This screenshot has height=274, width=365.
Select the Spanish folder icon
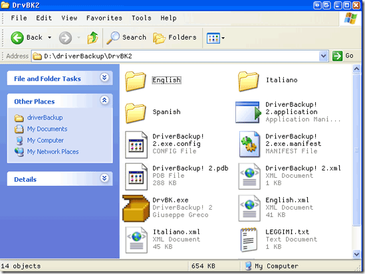[x=136, y=113]
